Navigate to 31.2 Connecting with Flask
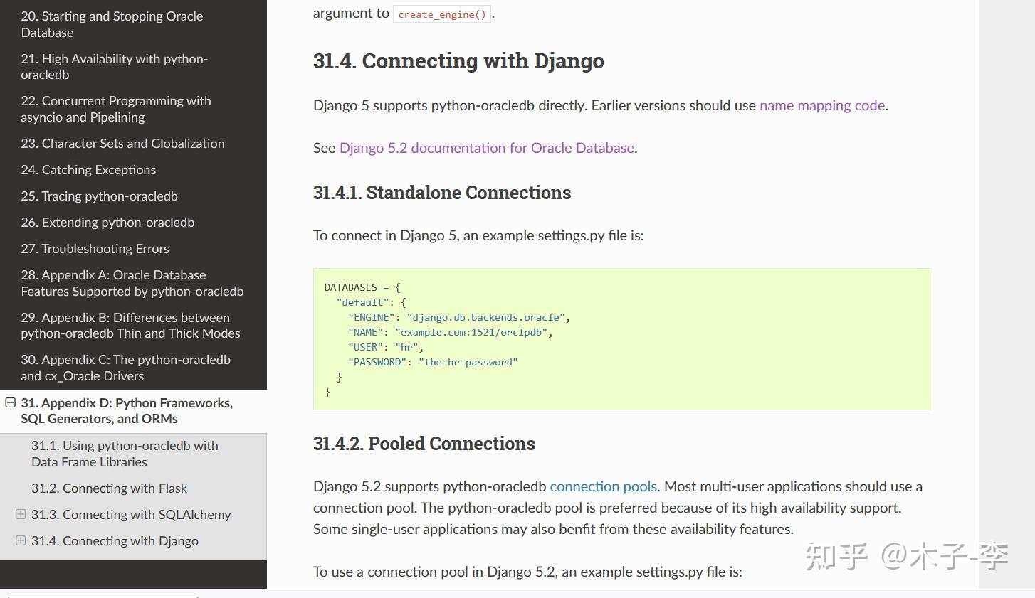Viewport: 1035px width, 598px height. [x=109, y=488]
